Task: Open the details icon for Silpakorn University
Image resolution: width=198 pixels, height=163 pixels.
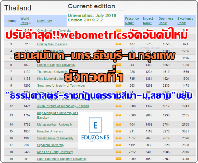Action: pos(118,145)
